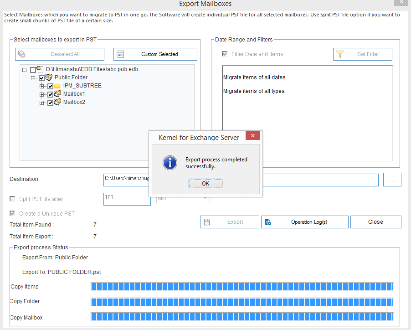
Task: Click the Copy Folder progress bar
Action: point(242,302)
